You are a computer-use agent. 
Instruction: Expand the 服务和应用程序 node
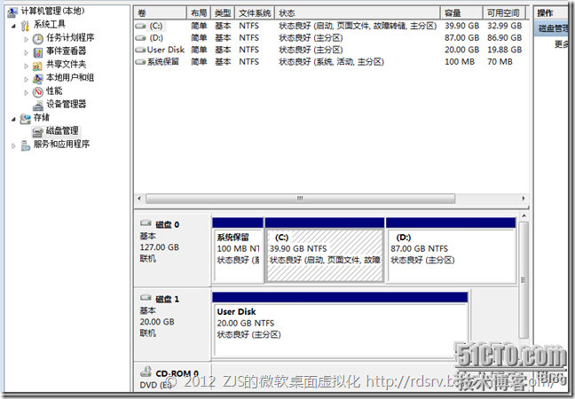[x=13, y=145]
